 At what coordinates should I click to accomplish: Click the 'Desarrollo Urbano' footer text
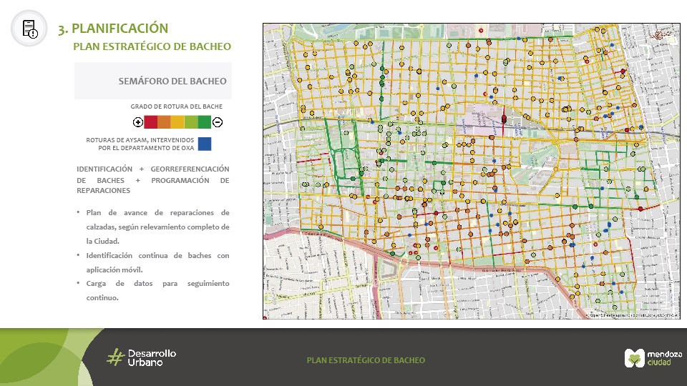pos(151,358)
